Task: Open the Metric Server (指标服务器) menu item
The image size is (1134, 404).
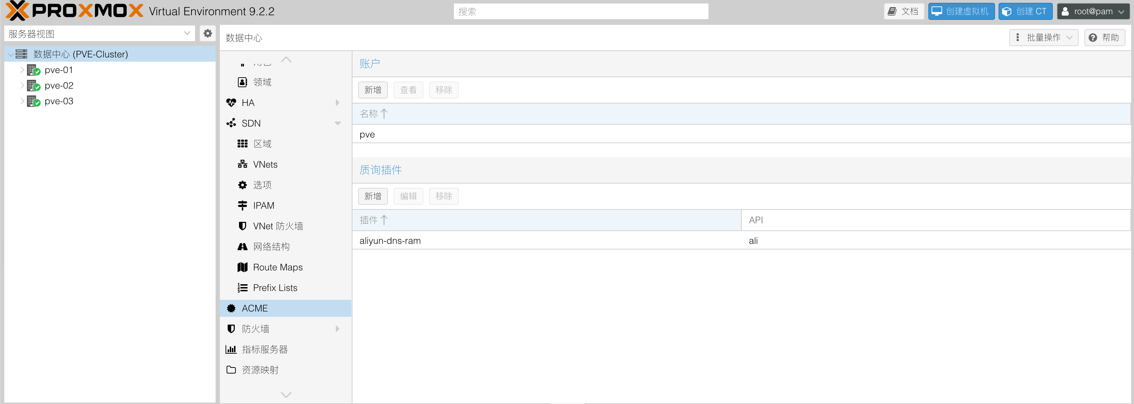Action: 286,349
